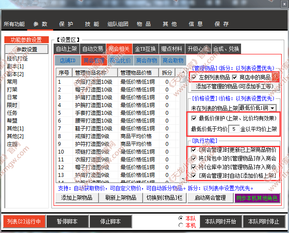Toggle 将[仓库中]的[管理物品]存入商会 checkbox
289x233 pixels.
click(x=194, y=167)
